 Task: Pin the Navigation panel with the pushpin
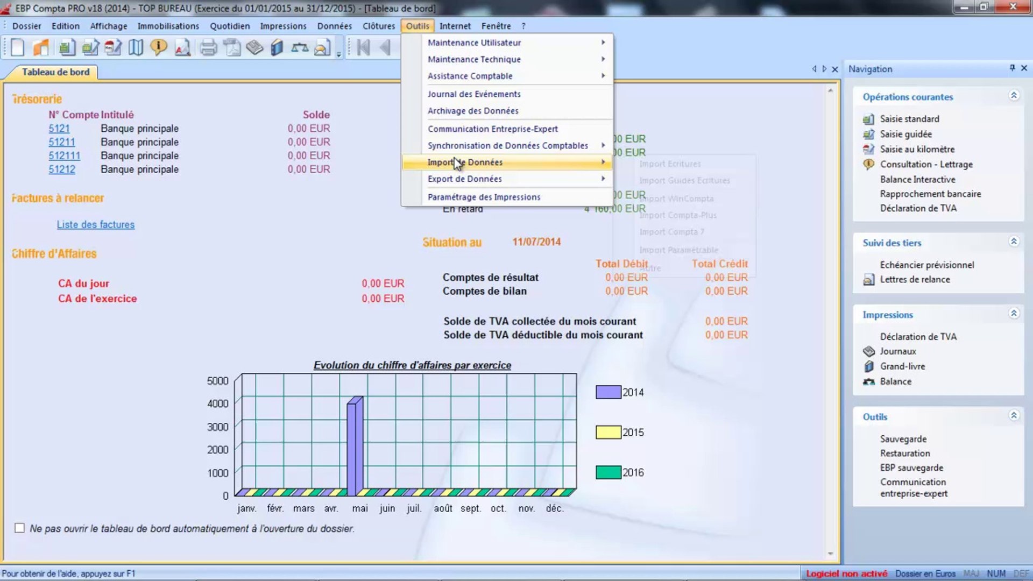point(1012,68)
